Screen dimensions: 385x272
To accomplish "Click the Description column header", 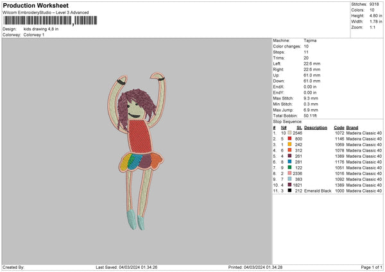I will 316,127.
